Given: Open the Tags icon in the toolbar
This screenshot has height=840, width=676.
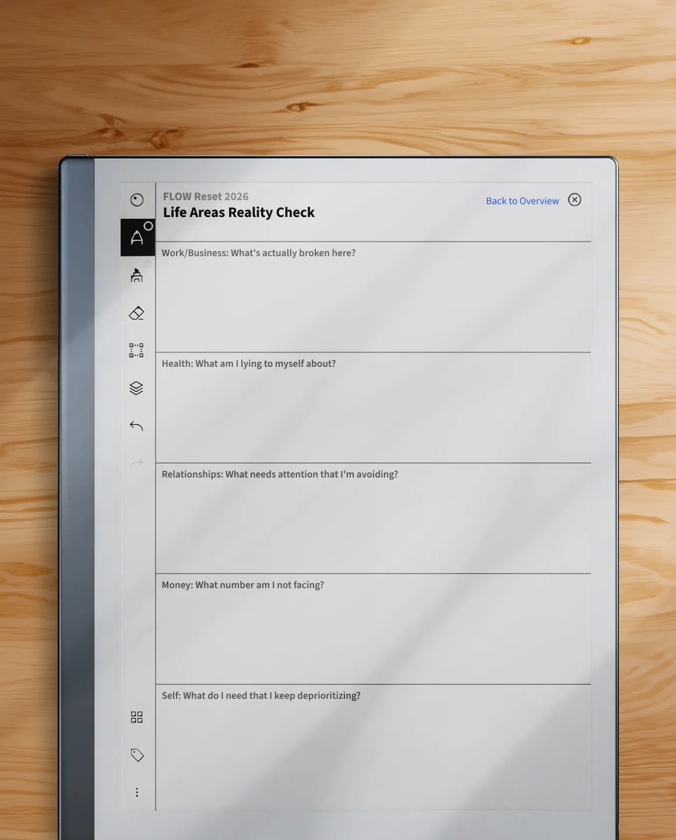Looking at the screenshot, I should coord(137,755).
